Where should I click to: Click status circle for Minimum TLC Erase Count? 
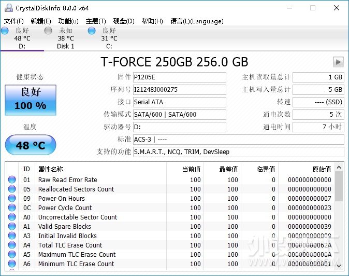coord(12,264)
